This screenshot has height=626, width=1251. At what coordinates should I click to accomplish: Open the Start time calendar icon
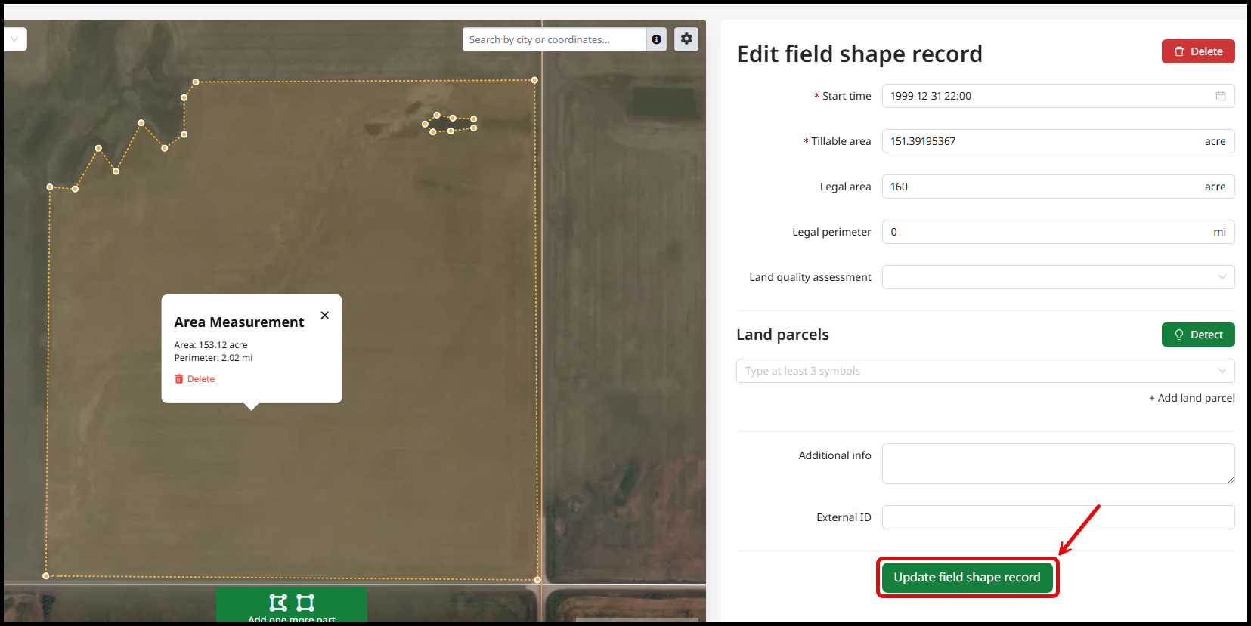[x=1220, y=96]
